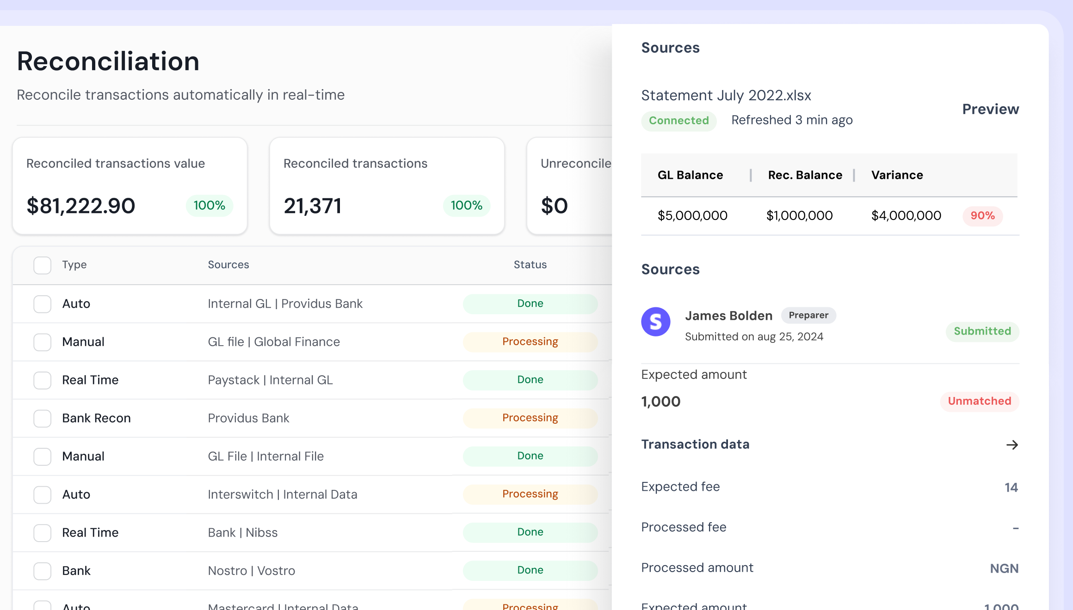Tick the Nostro | Vostro row checkbox
Screen dimensions: 1073x610
click(x=42, y=571)
